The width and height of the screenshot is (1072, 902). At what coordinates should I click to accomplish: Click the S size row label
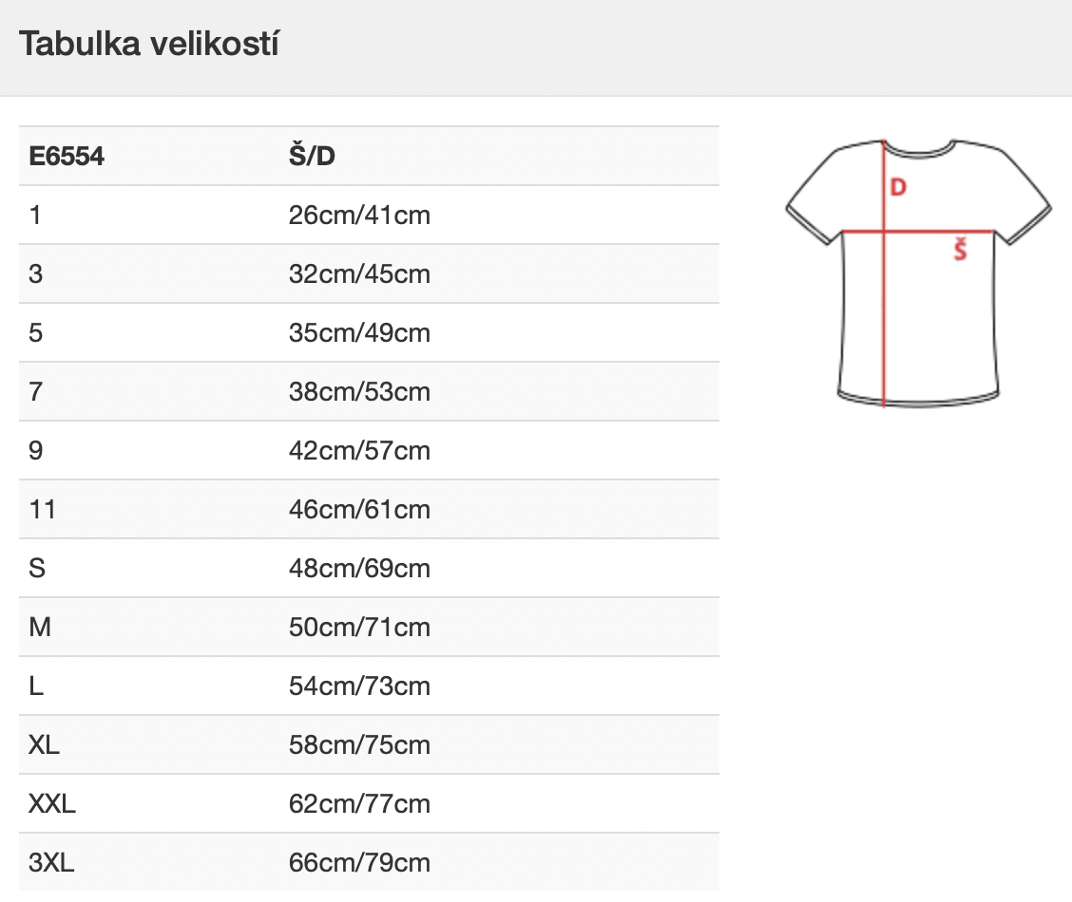(37, 568)
